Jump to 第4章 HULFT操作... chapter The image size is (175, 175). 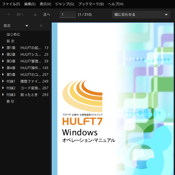click(24, 68)
